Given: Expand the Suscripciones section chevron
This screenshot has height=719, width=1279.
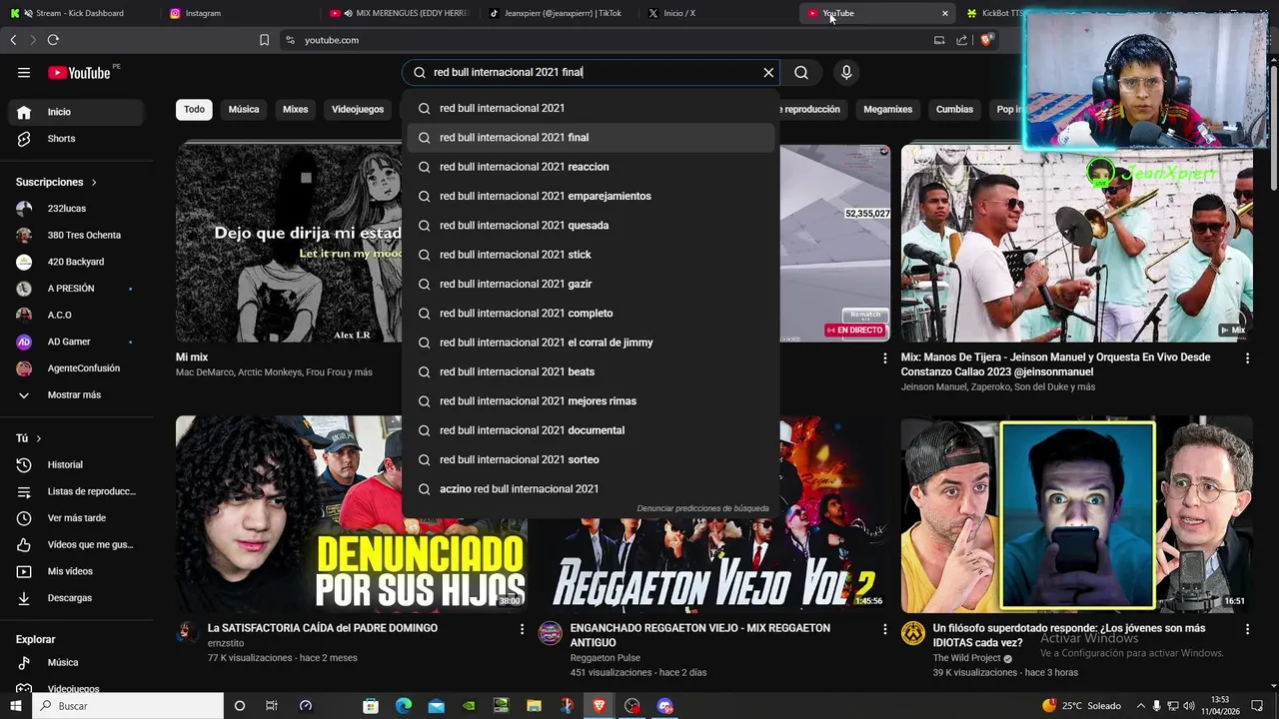Looking at the screenshot, I should (94, 183).
